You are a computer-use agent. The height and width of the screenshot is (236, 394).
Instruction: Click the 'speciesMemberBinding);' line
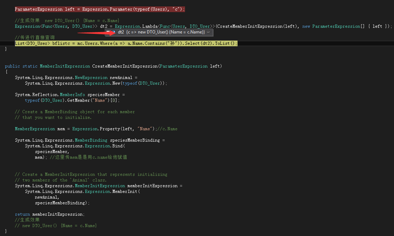(62, 203)
